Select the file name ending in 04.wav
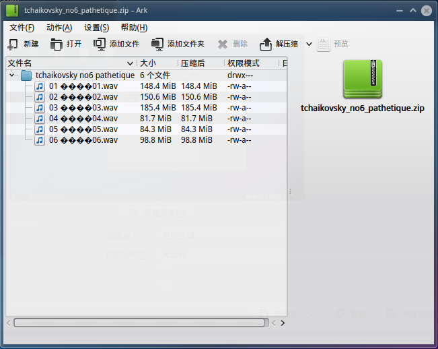Image resolution: width=438 pixels, height=349 pixels. [83, 119]
